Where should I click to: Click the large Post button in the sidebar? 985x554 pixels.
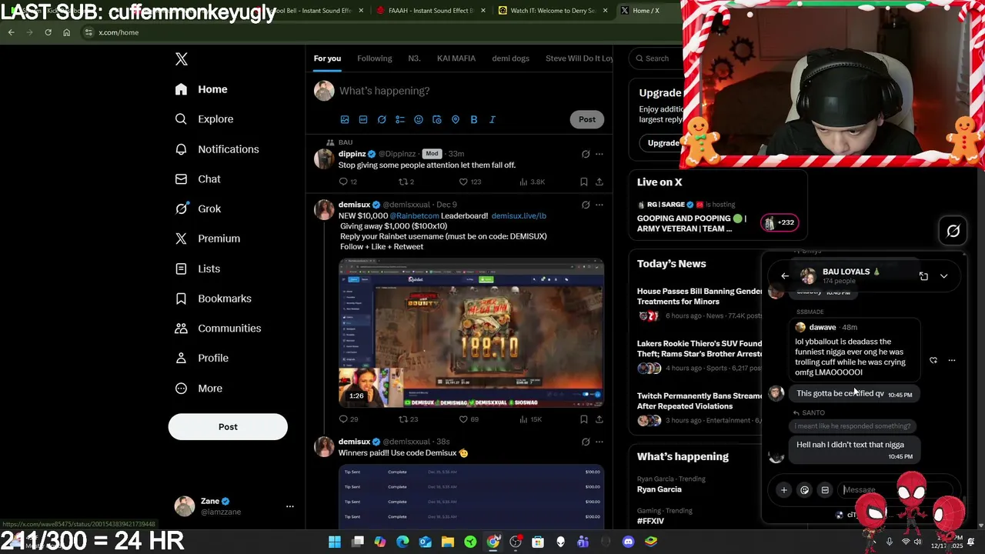(x=228, y=427)
